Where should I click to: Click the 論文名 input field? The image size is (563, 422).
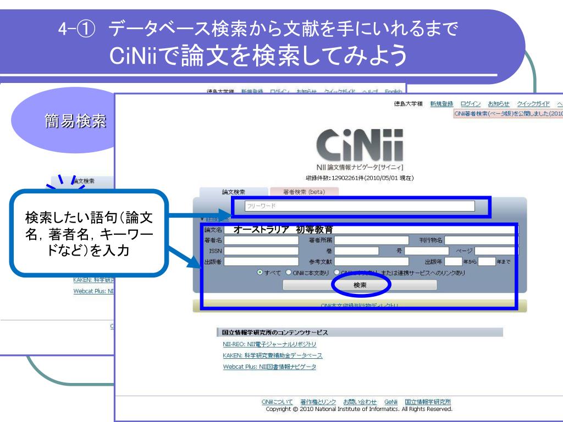point(371,230)
